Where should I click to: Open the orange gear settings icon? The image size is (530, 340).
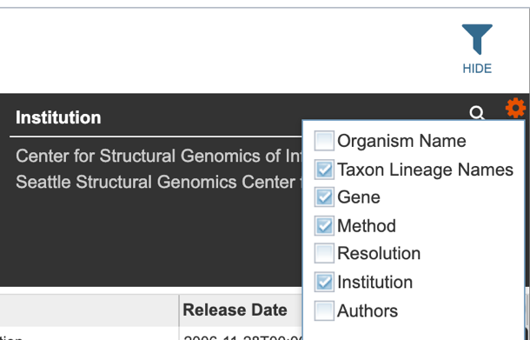515,108
